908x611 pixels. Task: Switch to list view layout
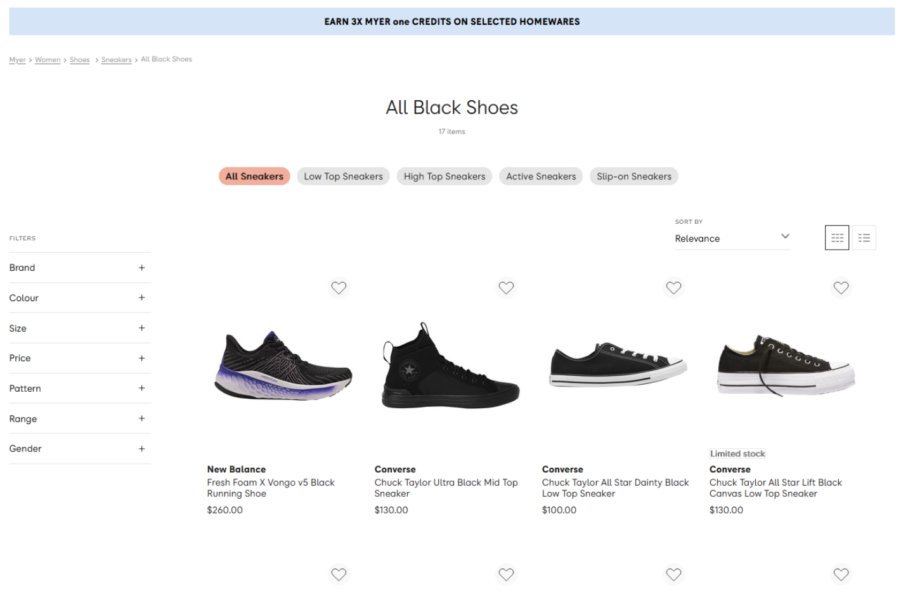pyautogui.click(x=864, y=237)
